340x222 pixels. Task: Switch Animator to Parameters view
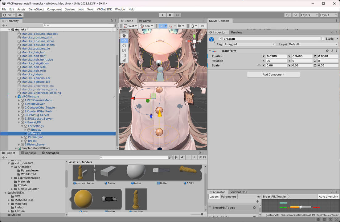point(229,197)
